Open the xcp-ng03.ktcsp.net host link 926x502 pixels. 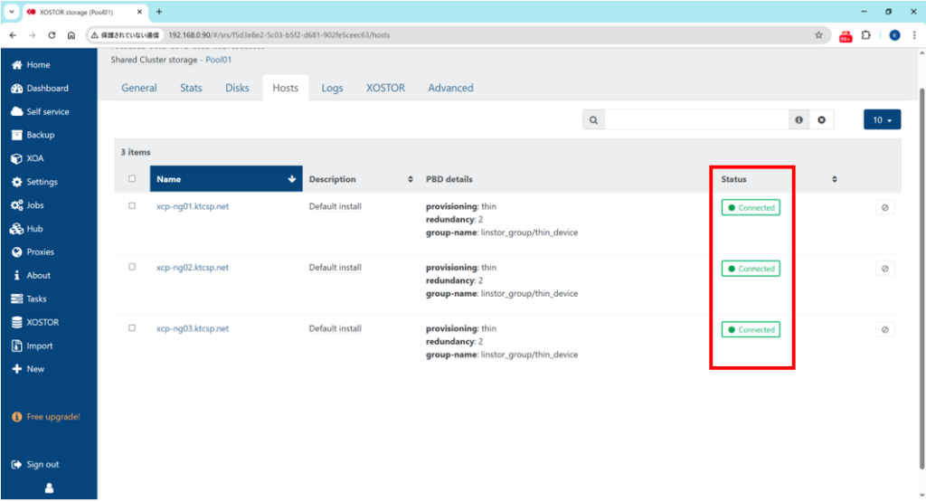[192, 328]
